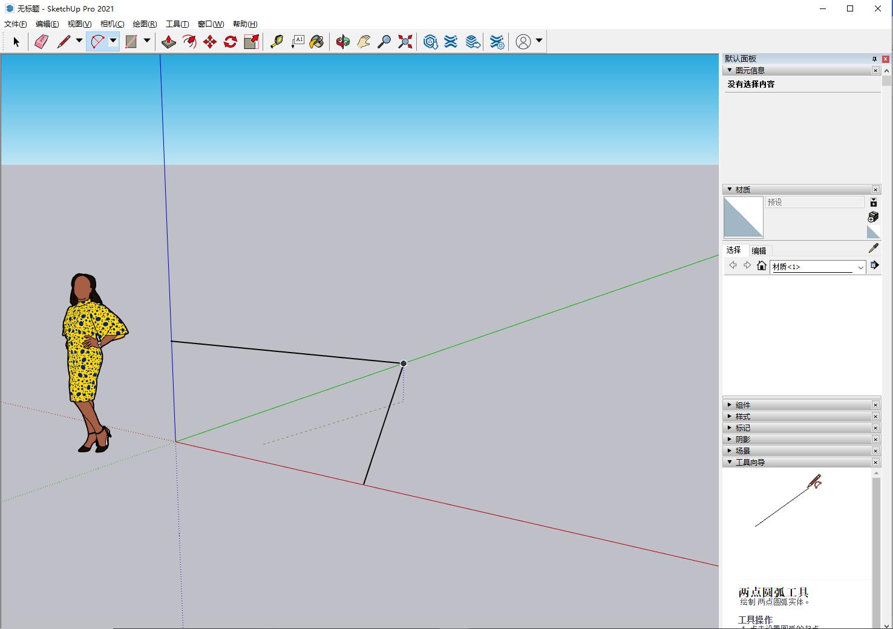Open the 窗口(W) menu
Viewport: 893px width, 629px height.
coord(211,24)
